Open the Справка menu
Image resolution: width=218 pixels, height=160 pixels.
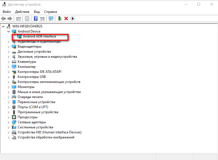point(50,12)
